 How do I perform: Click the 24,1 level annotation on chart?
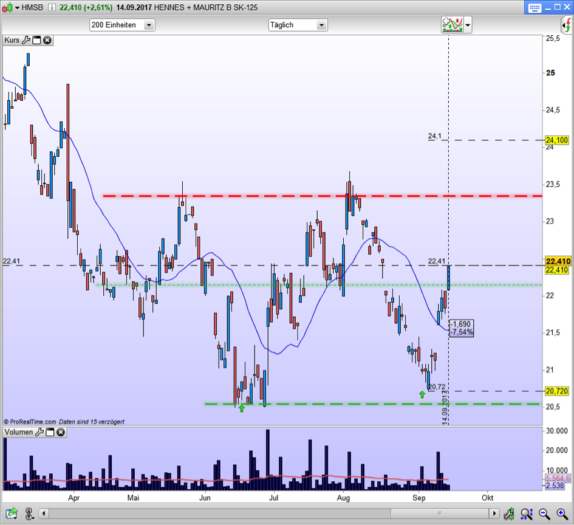(x=434, y=136)
